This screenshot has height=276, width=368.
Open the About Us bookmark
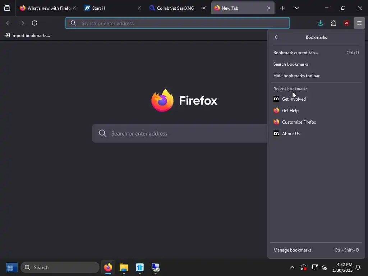click(316, 134)
